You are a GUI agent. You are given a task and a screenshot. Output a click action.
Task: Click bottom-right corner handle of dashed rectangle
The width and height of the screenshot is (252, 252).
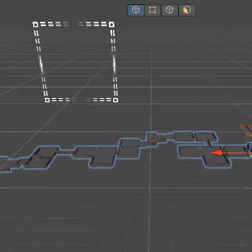[x=116, y=100]
